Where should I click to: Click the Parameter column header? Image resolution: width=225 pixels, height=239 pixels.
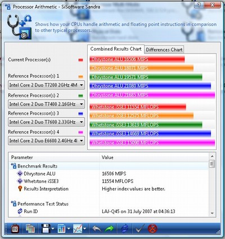click(54, 157)
